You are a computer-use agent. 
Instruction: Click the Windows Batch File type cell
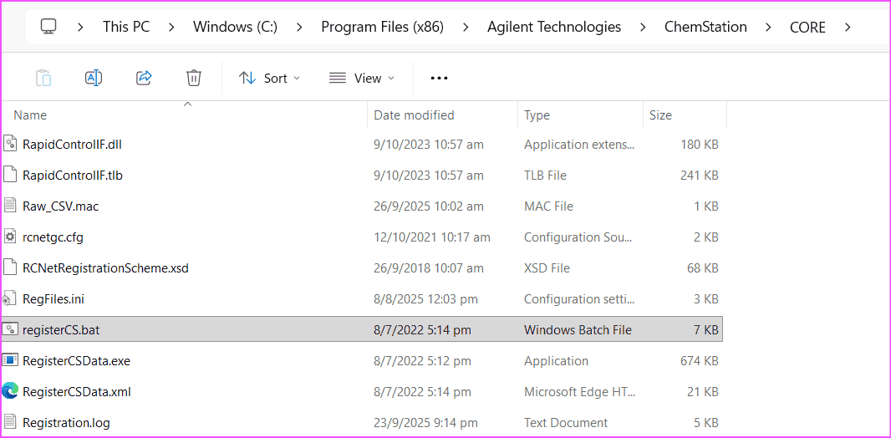(578, 329)
